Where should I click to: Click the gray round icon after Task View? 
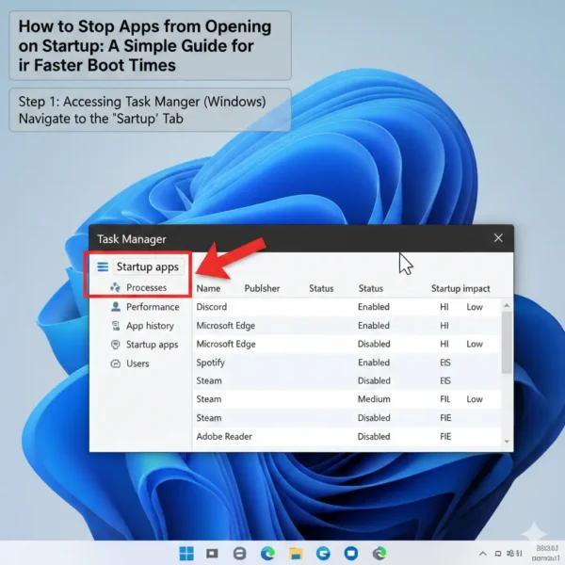click(239, 553)
